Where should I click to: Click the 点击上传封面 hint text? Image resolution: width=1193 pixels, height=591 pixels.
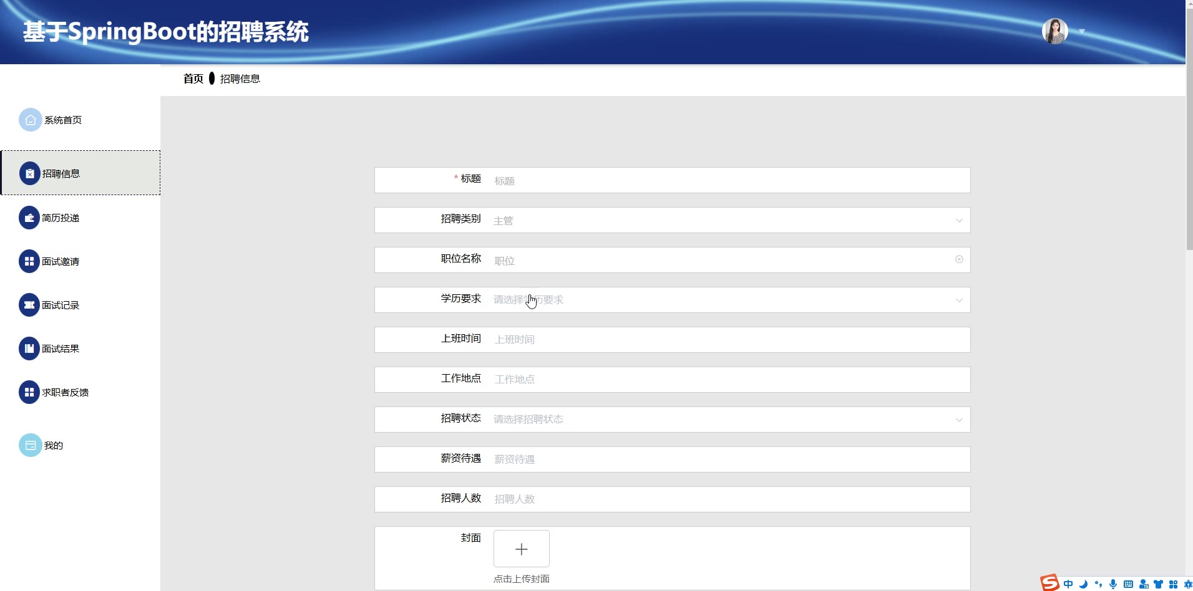[x=522, y=579]
